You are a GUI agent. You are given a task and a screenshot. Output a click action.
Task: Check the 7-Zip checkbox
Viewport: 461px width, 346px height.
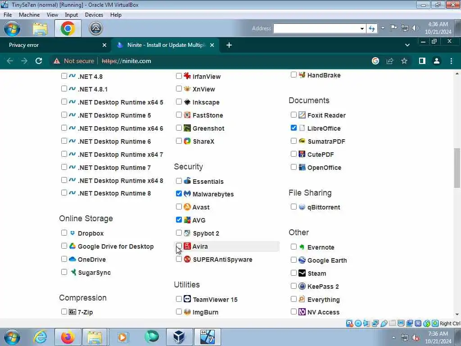click(x=64, y=311)
